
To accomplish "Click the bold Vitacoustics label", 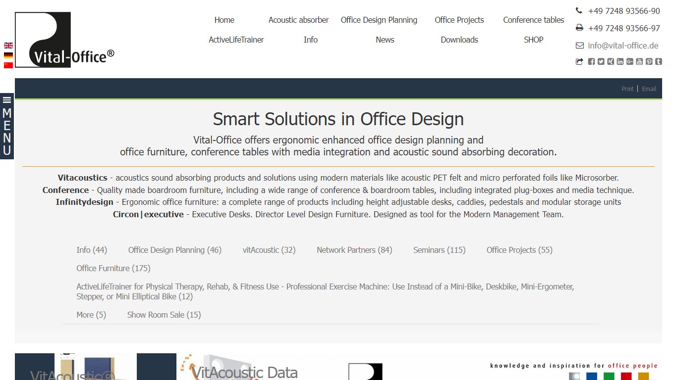I will (x=82, y=178).
